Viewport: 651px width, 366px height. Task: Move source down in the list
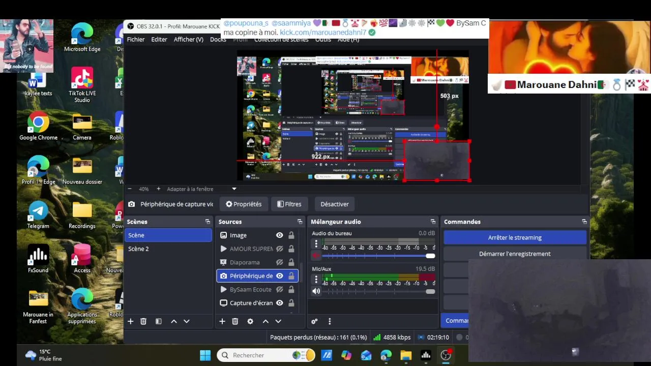tap(278, 321)
